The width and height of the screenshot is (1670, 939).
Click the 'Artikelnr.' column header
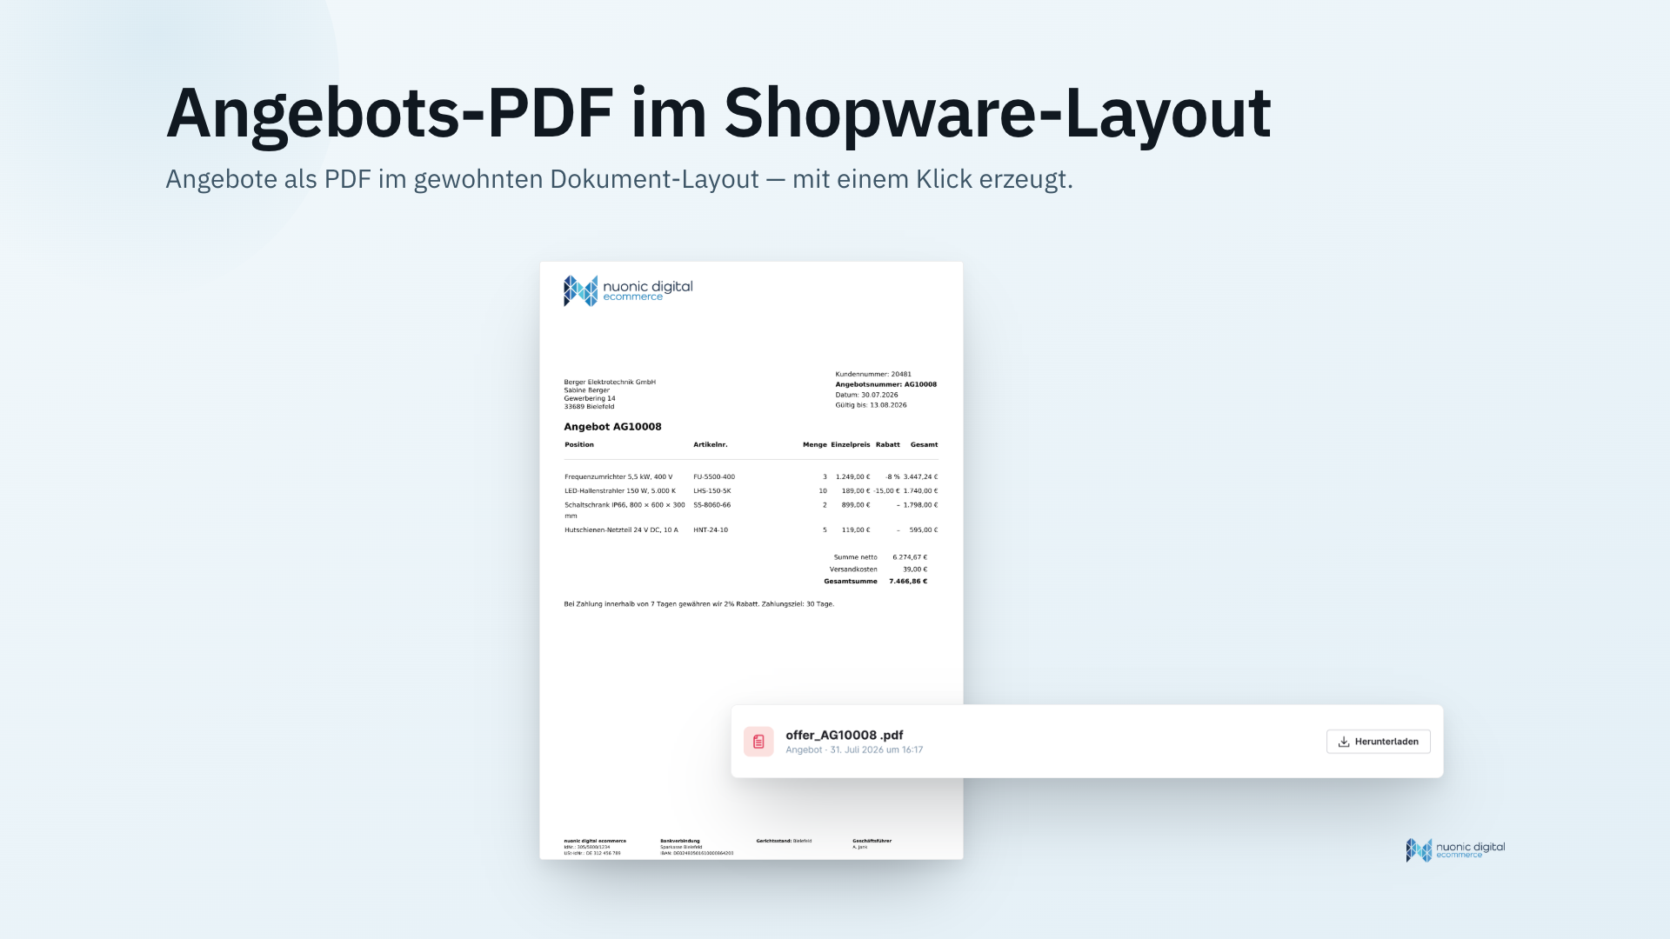coord(711,445)
